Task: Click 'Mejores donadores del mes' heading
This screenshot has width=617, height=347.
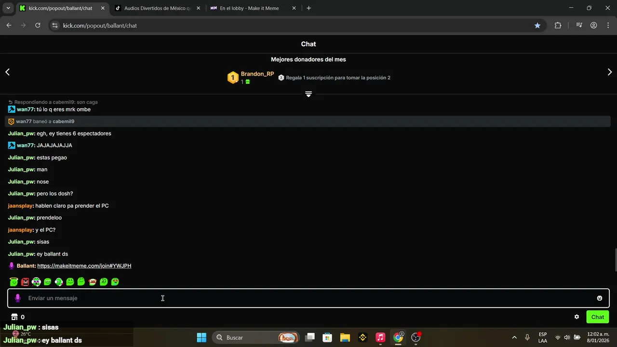Action: tap(308, 60)
